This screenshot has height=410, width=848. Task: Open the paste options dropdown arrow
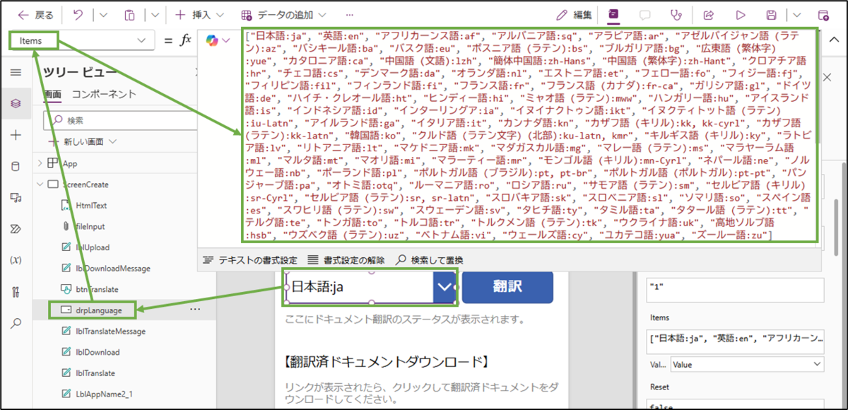click(x=153, y=14)
